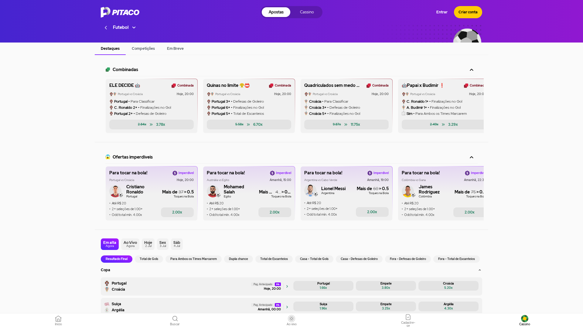Click the Criar conta button
The height and width of the screenshot is (328, 583).
(468, 12)
